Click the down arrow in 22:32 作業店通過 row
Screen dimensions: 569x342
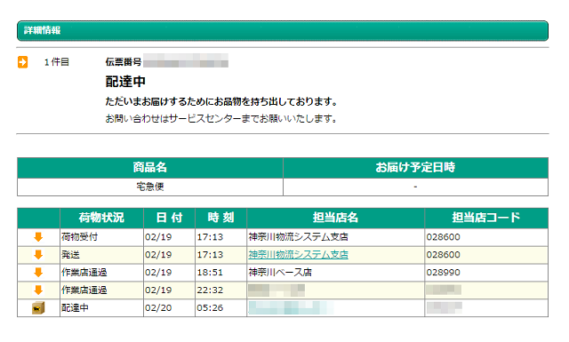[38, 290]
